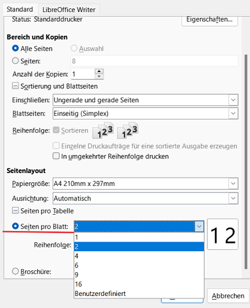Collapse Seiten pro Tabelle section
Screen dimensions: 250x308
click(x=15, y=211)
